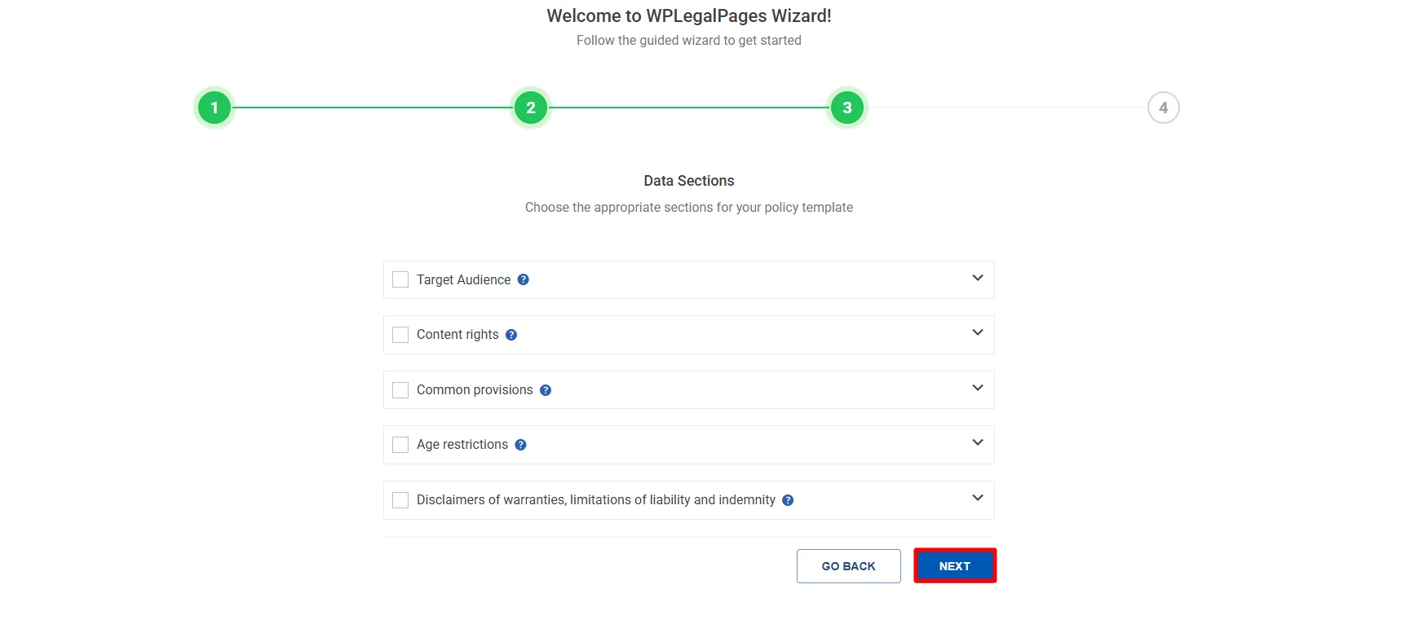
Task: Open the Common provisions help icon
Action: [545, 389]
